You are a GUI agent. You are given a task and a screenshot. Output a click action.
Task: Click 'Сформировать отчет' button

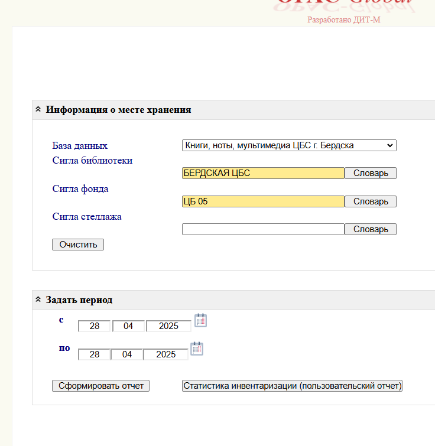point(101,386)
